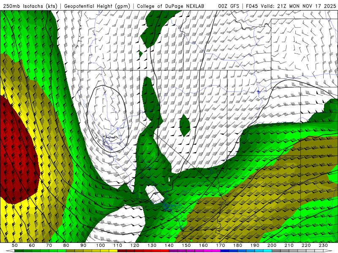Viewport: 338px width, 253px height.
Task: Click the 180 label on the color scale
Action: click(237, 245)
